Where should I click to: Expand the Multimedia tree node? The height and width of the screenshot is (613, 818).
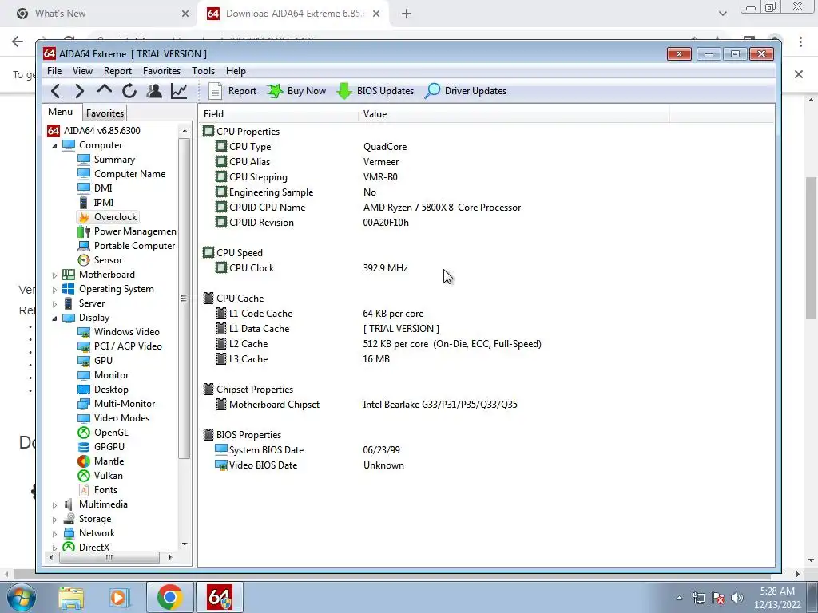(x=55, y=505)
